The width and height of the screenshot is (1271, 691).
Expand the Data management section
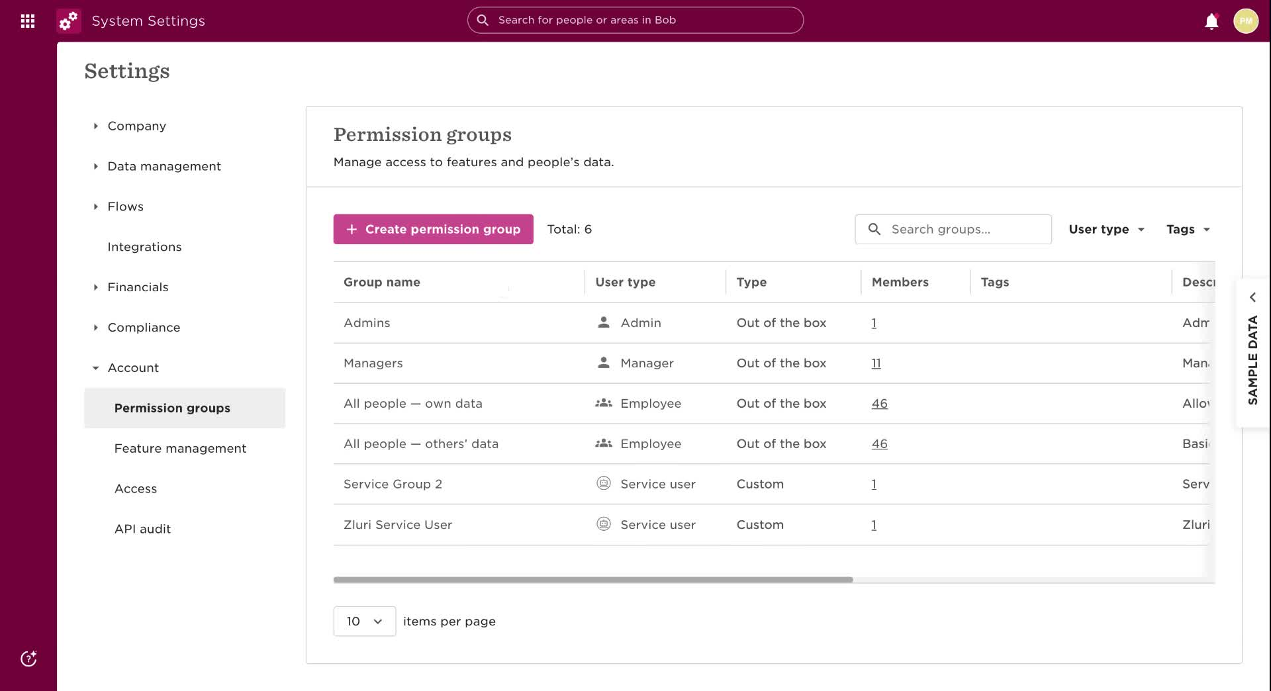(x=95, y=166)
